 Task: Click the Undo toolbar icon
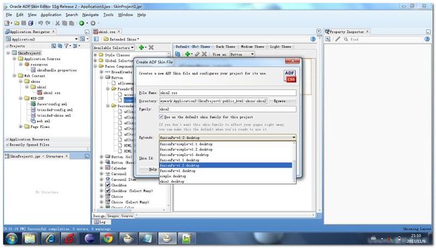click(41, 23)
